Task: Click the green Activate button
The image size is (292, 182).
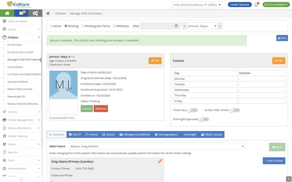Action: click(x=87, y=109)
